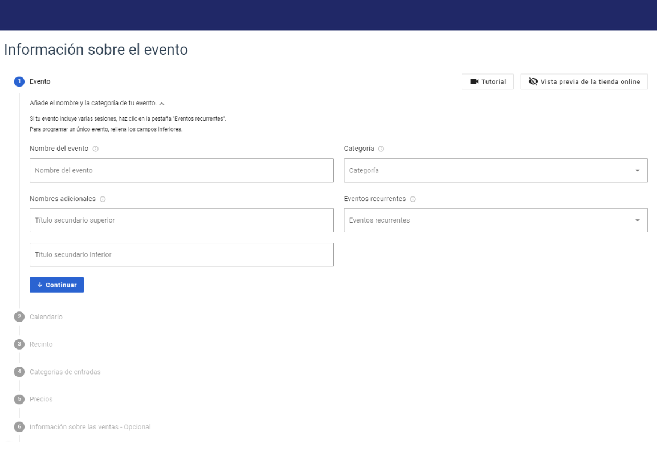Click info icon beside Eventos recurrentes label

click(x=413, y=199)
